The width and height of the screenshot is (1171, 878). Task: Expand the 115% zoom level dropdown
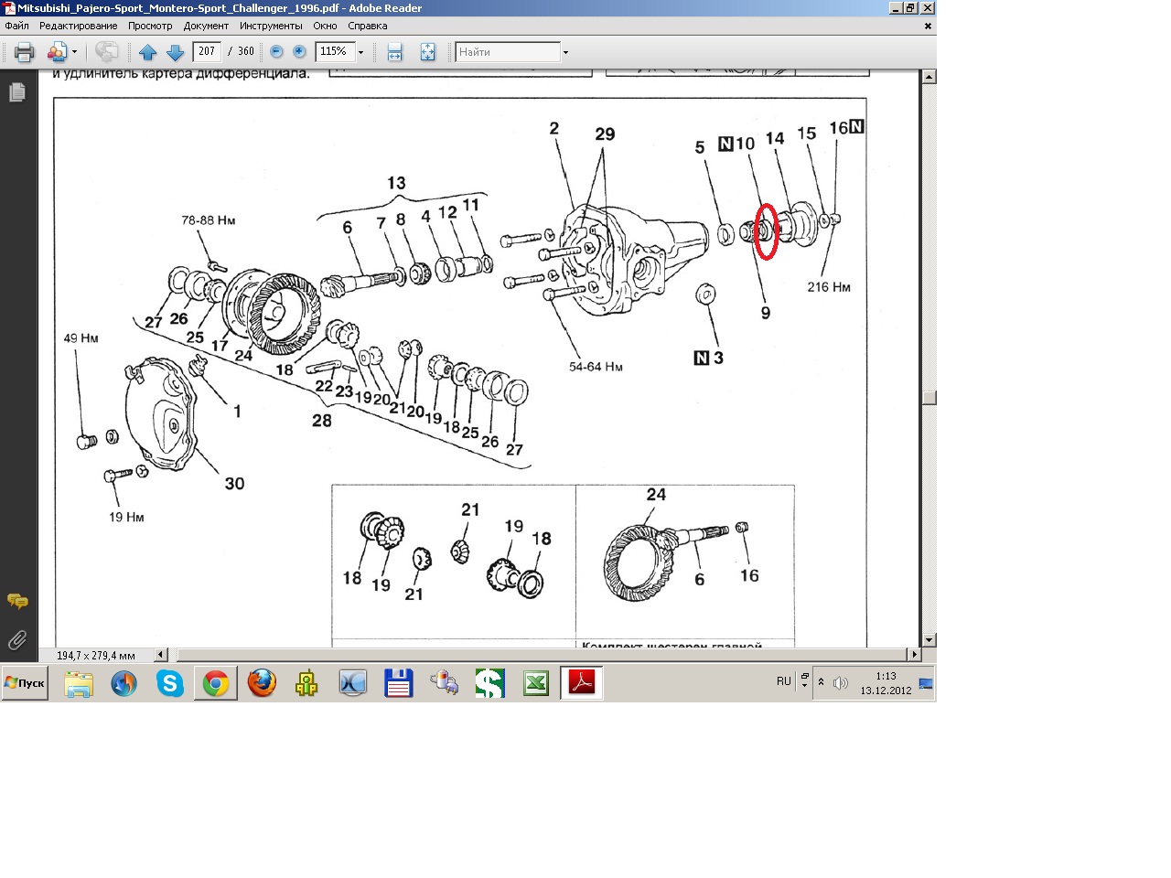click(360, 52)
